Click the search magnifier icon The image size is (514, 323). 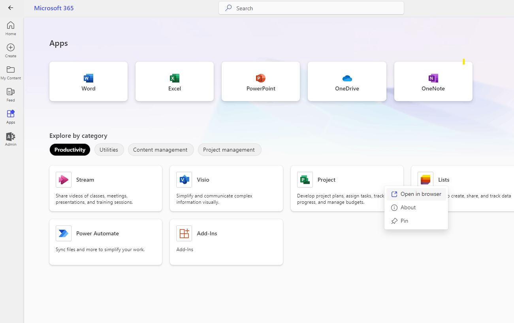tap(228, 8)
